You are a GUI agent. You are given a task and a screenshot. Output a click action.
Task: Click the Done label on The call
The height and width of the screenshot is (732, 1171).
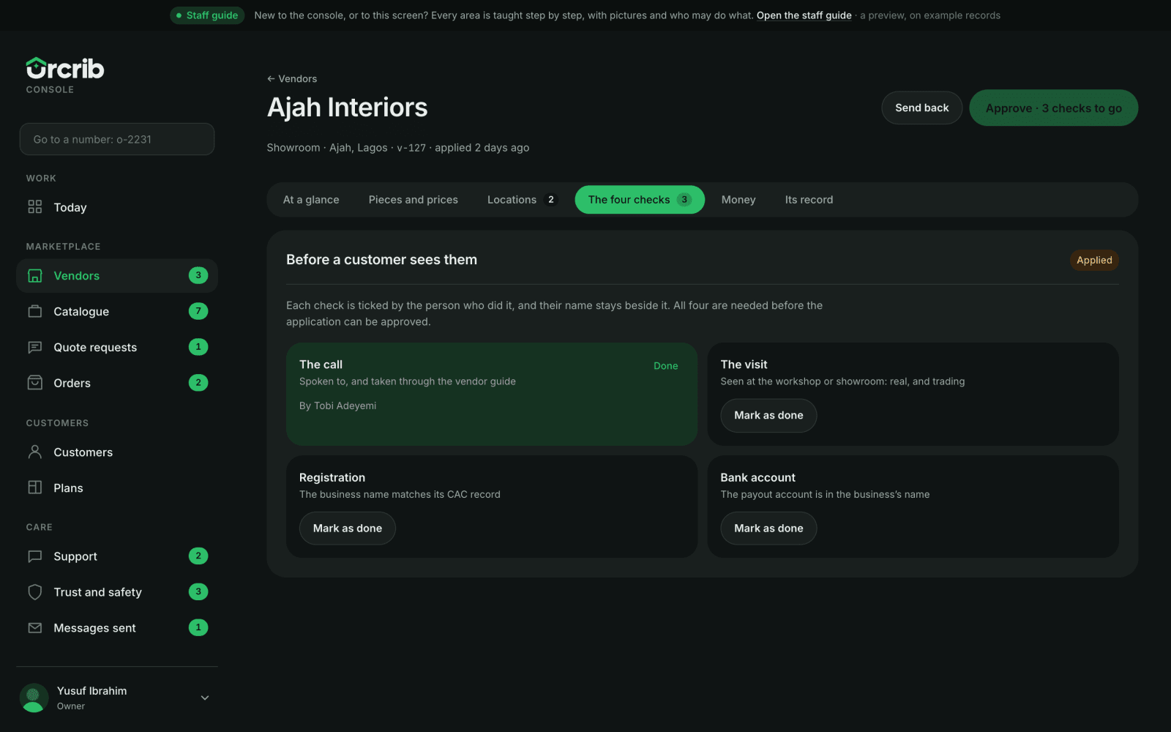[665, 366]
